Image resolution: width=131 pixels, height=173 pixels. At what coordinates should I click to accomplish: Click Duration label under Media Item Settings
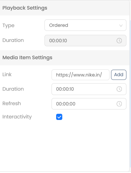coord(13,89)
